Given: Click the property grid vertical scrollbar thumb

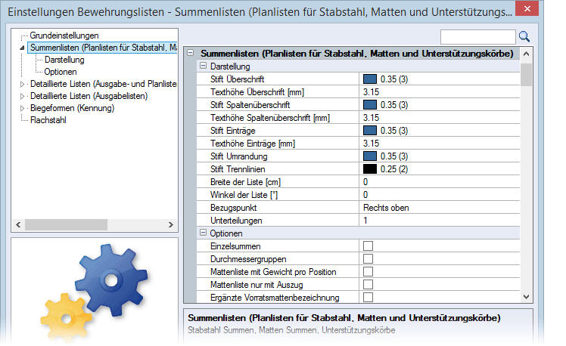Looking at the screenshot, I should pyautogui.click(x=527, y=75).
